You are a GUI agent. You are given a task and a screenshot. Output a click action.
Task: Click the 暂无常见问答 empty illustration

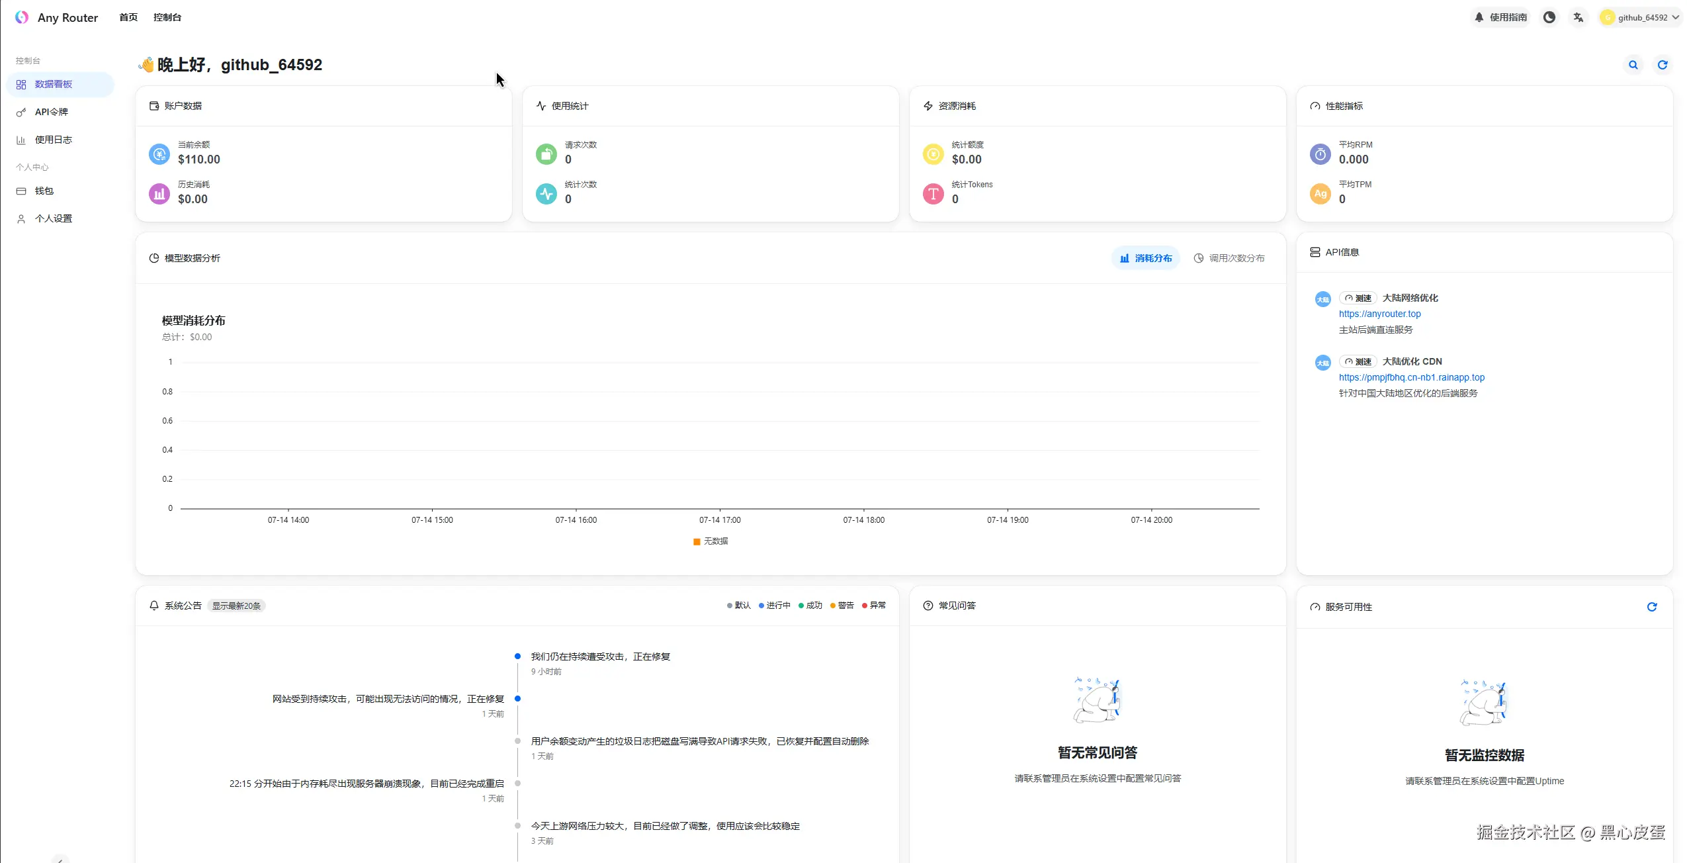pyautogui.click(x=1097, y=700)
